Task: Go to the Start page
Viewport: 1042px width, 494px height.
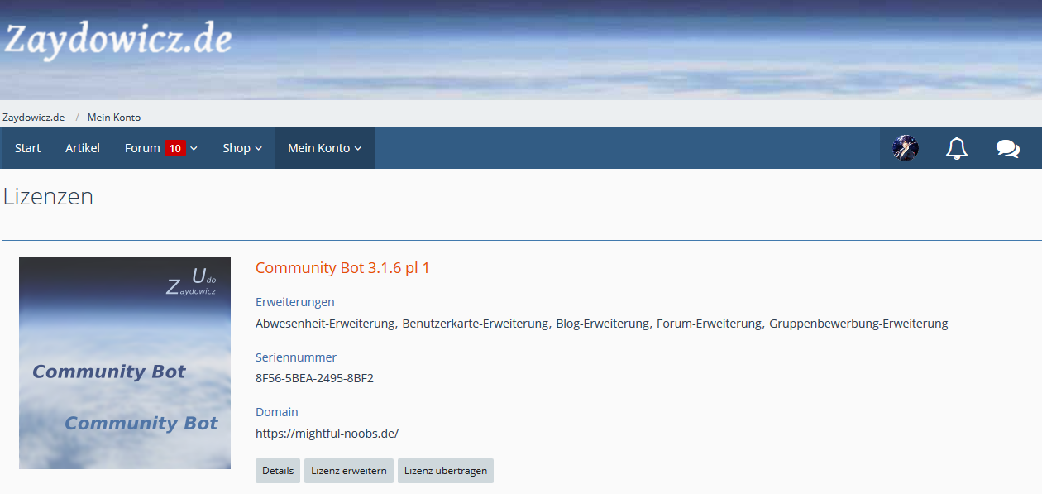Action: (x=27, y=148)
